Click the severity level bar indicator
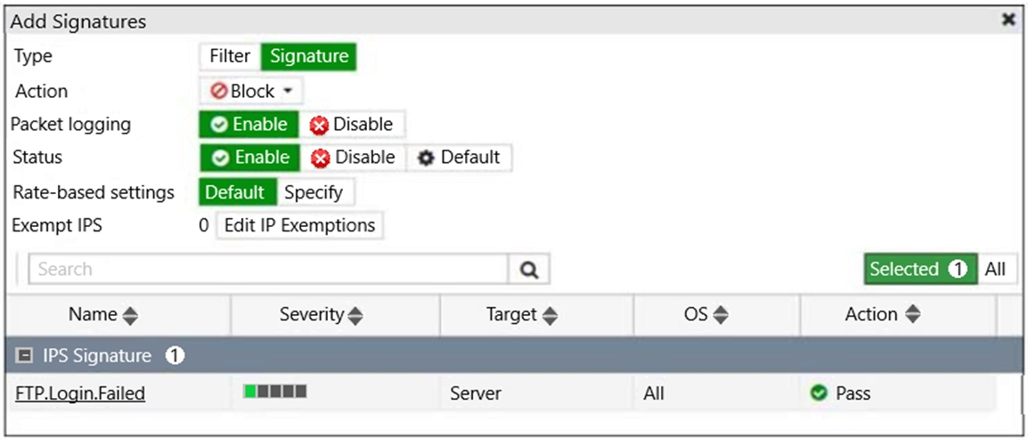 click(x=274, y=392)
